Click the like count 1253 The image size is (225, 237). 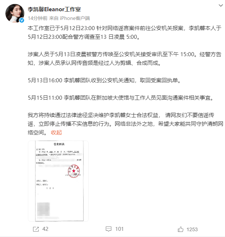(192, 229)
